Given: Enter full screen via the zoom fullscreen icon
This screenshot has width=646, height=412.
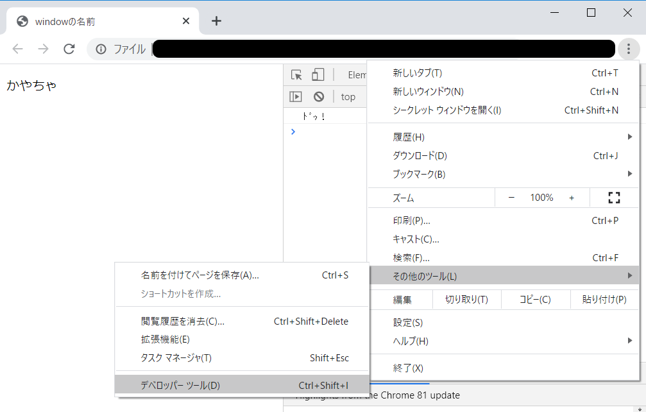Looking at the screenshot, I should coord(614,198).
